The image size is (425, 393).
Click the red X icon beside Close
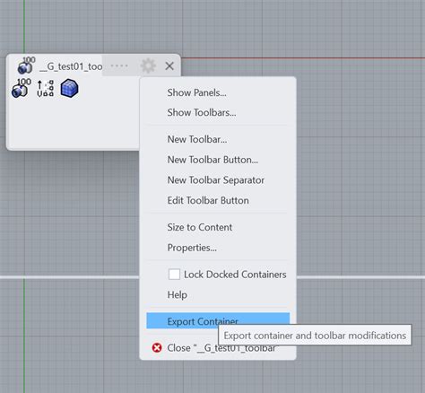pos(157,348)
